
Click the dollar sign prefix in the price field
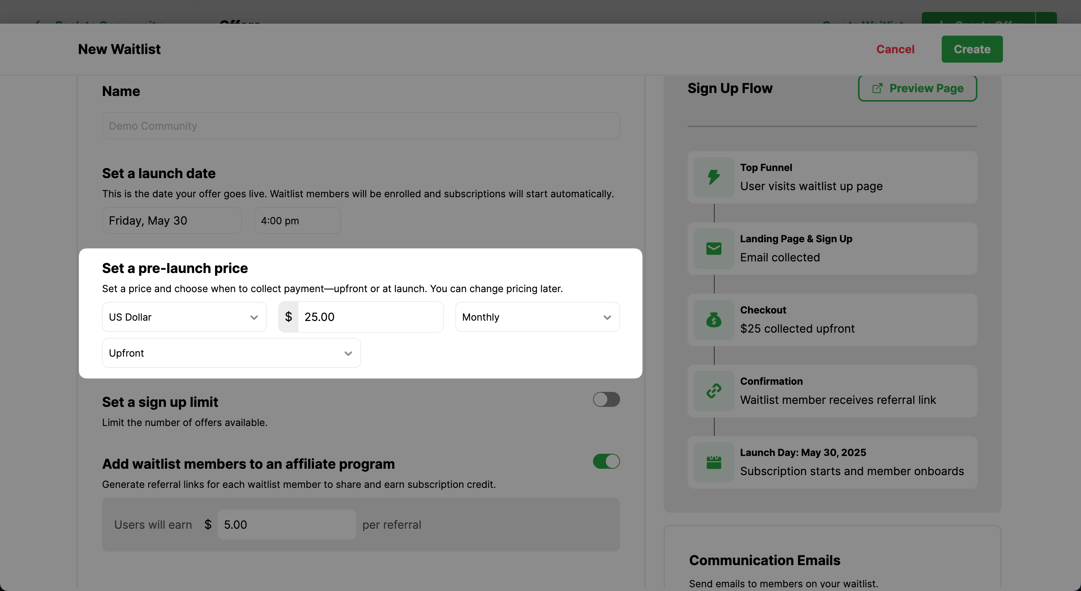click(288, 317)
